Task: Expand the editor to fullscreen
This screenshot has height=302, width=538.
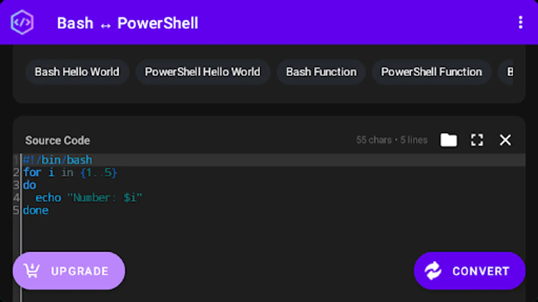Action: pyautogui.click(x=476, y=140)
